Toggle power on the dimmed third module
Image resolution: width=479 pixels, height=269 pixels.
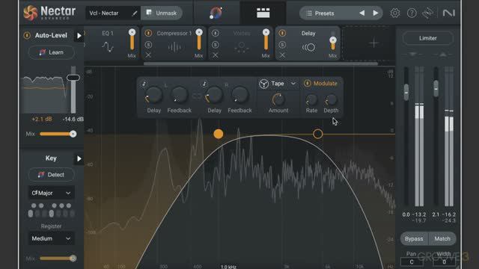[x=216, y=33]
